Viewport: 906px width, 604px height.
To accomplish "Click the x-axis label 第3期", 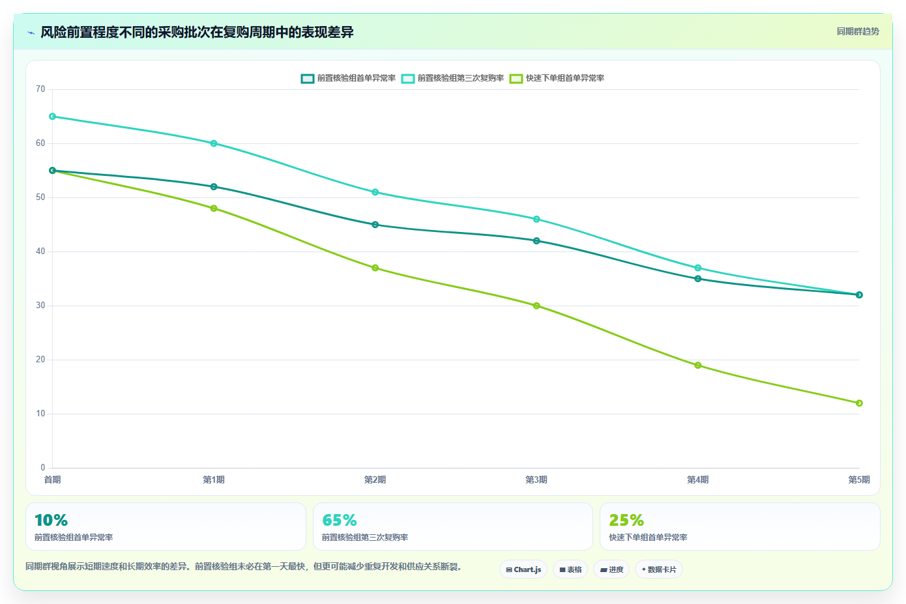I will 536,480.
